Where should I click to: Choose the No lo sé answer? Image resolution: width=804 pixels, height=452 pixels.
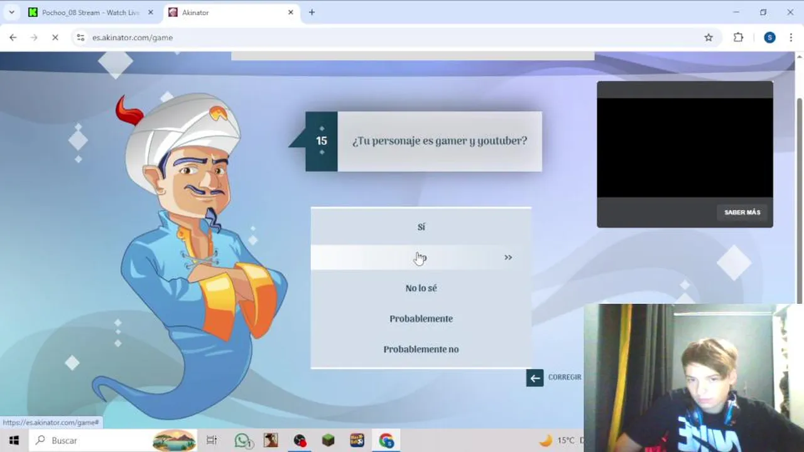(421, 288)
